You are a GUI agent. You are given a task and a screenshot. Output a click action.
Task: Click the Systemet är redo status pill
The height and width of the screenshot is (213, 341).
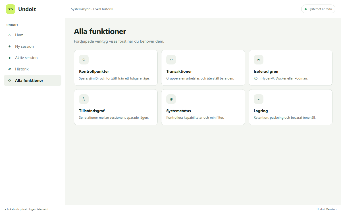[318, 9]
